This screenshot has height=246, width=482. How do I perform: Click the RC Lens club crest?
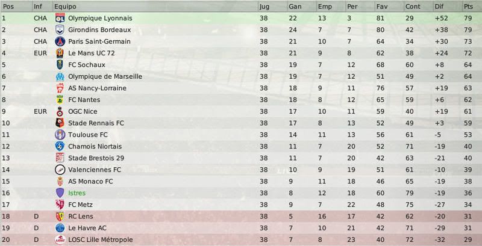60,217
